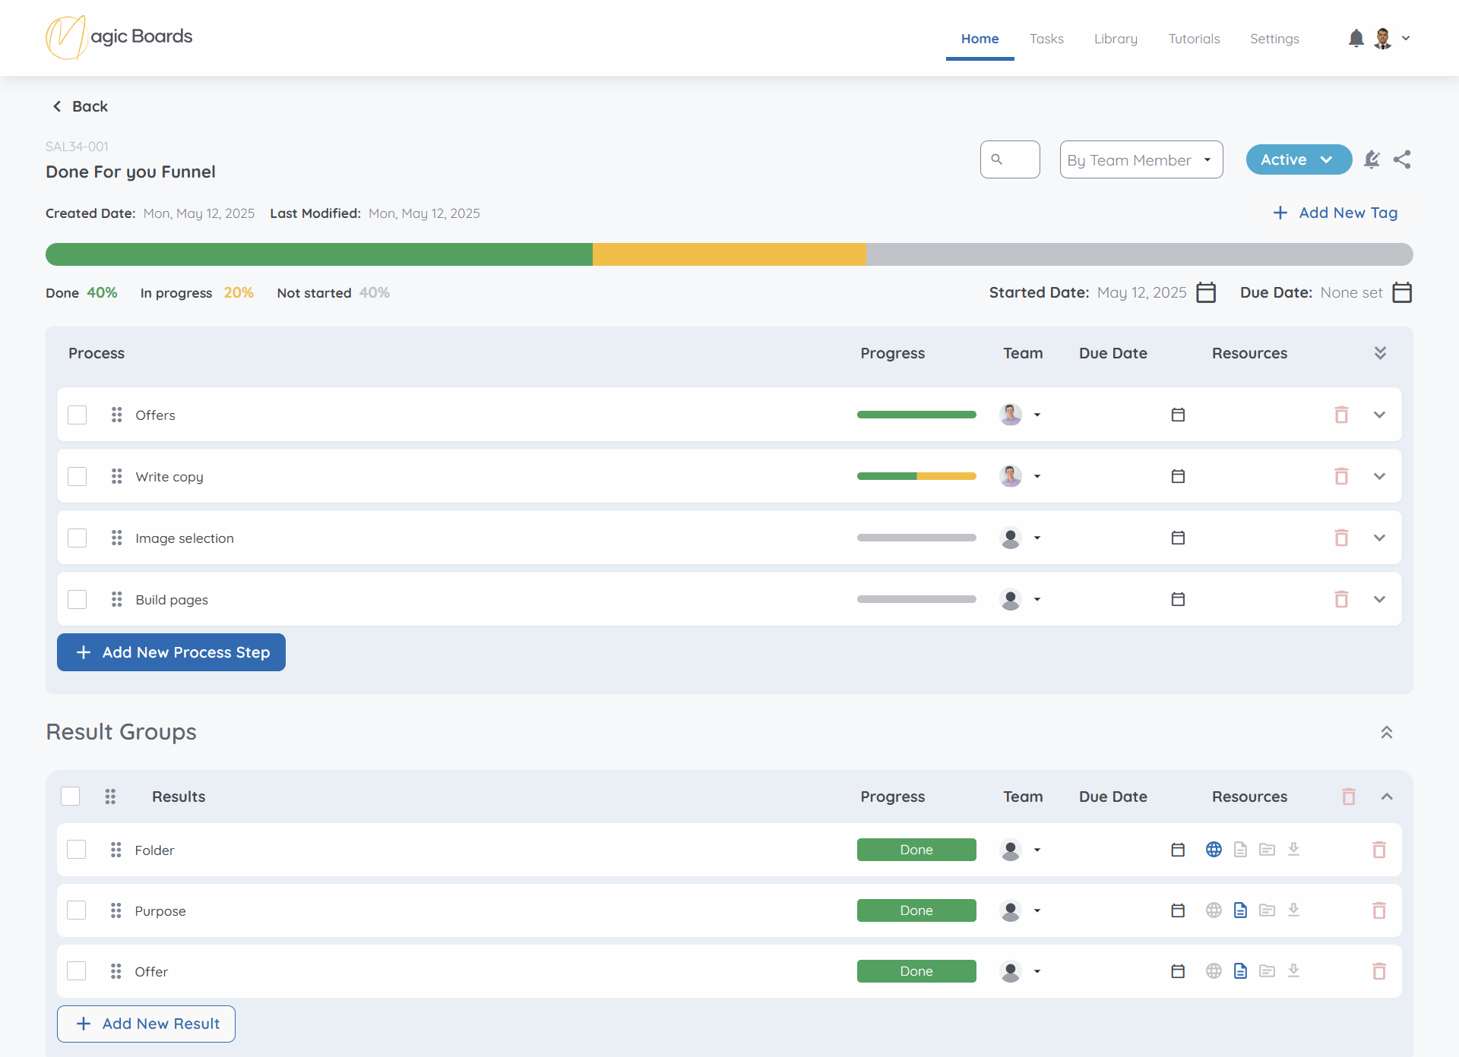Open due date calendar for Write copy
The width and height of the screenshot is (1459, 1057).
coord(1178,476)
